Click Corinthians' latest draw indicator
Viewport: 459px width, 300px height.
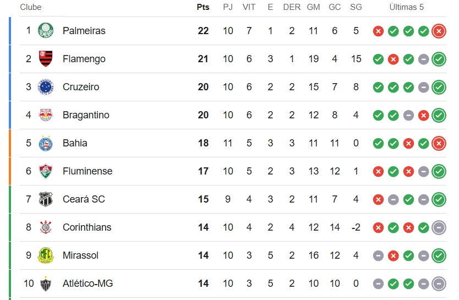pyautogui.click(x=439, y=228)
